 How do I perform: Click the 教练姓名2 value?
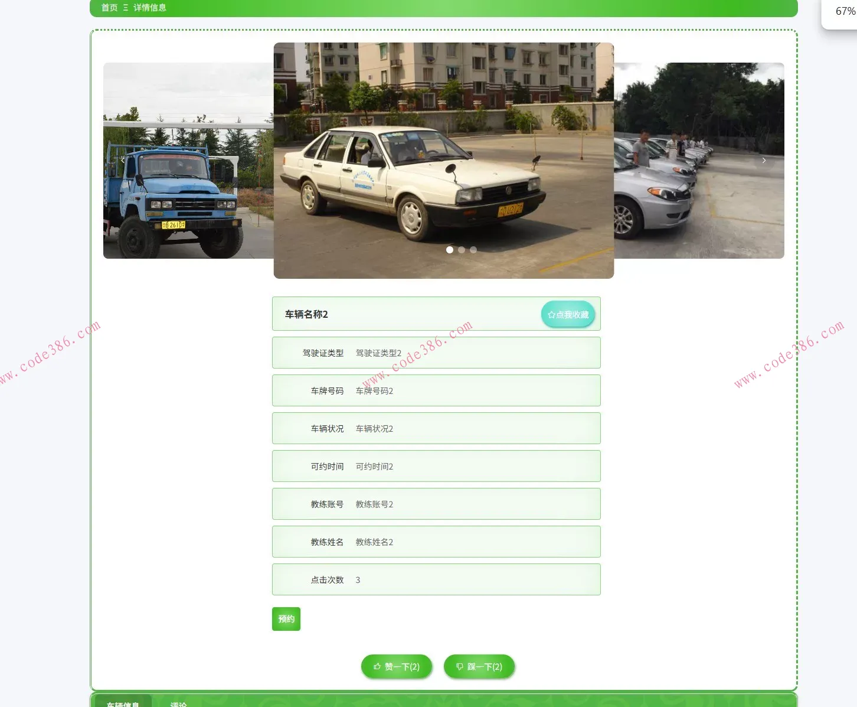coord(374,542)
